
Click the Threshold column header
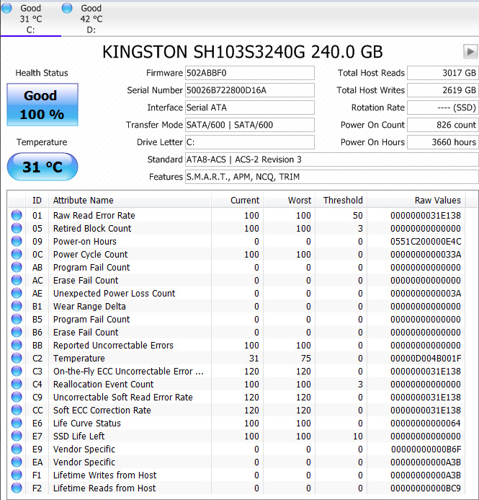coord(343,201)
